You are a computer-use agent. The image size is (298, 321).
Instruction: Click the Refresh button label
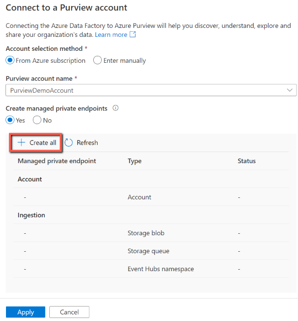[x=87, y=143]
